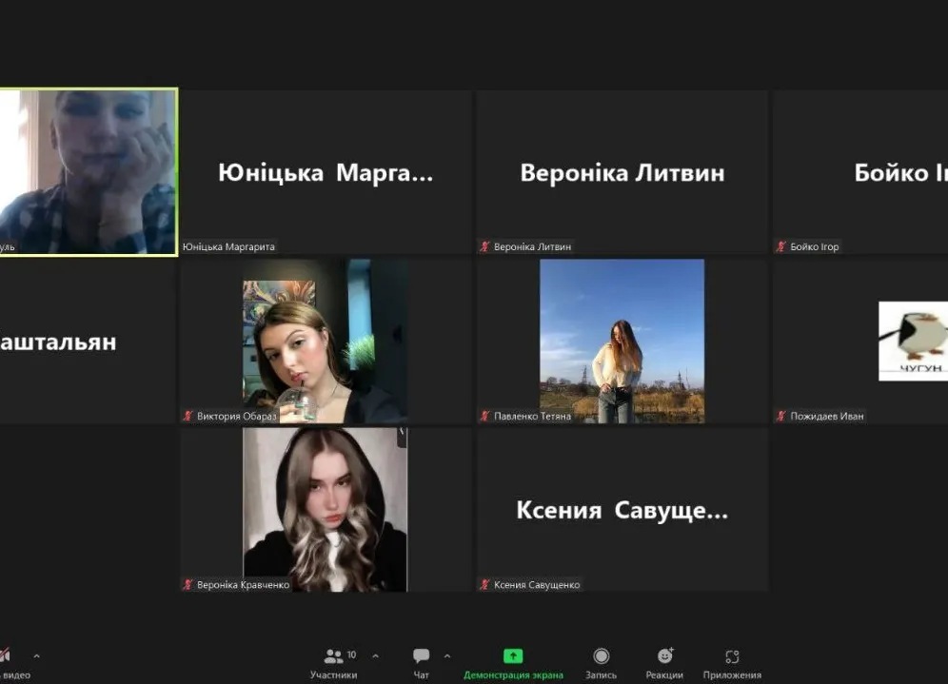Open the Reactions (Реакции) menu
This screenshot has width=948, height=684.
click(664, 661)
